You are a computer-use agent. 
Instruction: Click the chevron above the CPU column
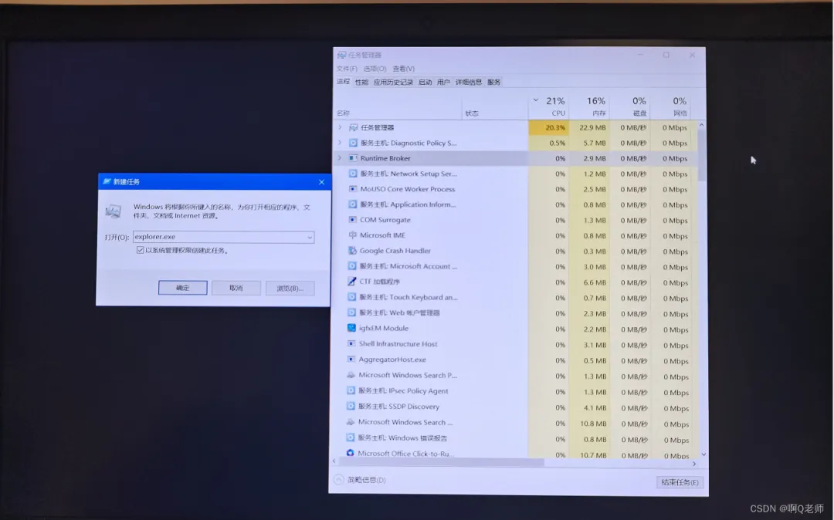click(x=534, y=100)
